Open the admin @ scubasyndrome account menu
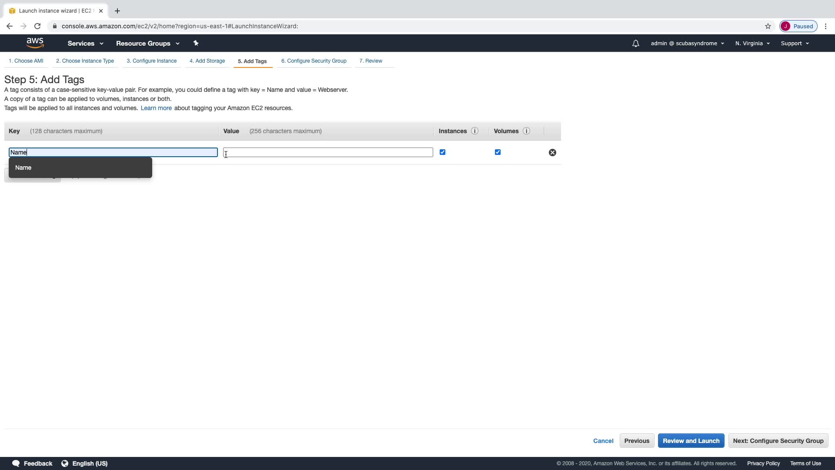 [687, 44]
